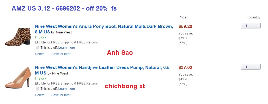
Task: Check 'This is a gift' for Anura boot
Action: click(37, 48)
